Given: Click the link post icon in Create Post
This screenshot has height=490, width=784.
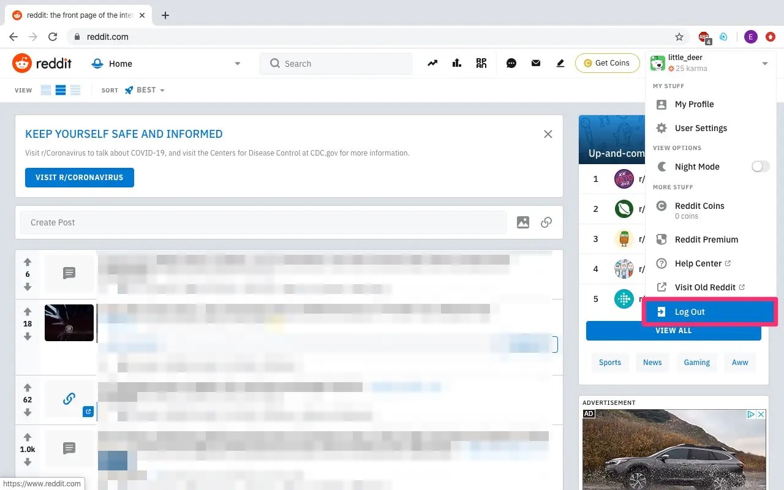Looking at the screenshot, I should pos(546,222).
